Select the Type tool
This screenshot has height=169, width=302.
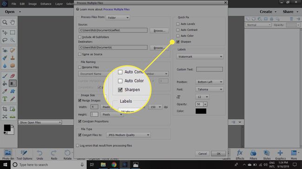tap(5, 99)
